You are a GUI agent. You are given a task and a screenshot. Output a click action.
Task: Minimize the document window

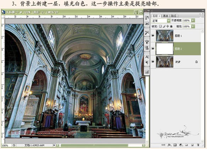click(x=136, y=12)
